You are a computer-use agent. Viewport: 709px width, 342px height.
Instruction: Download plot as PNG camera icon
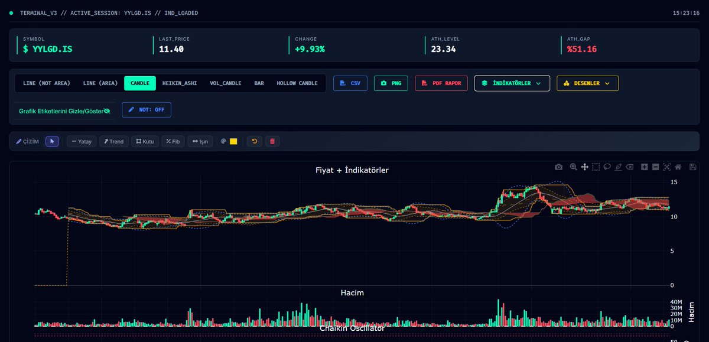(x=558, y=167)
